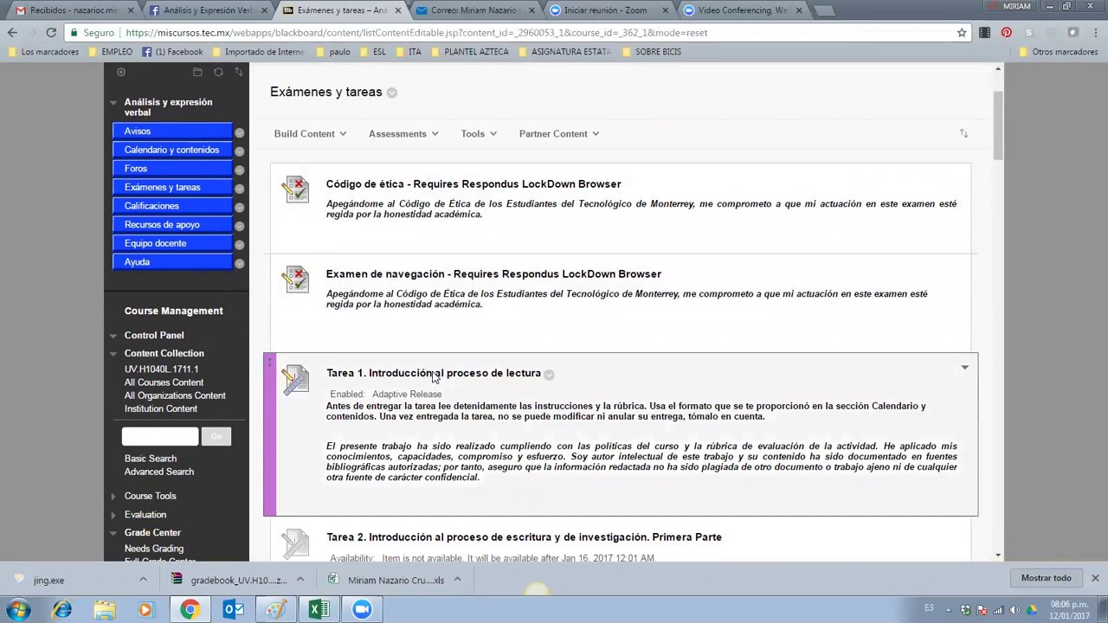Open the Tools dropdown

[479, 133]
